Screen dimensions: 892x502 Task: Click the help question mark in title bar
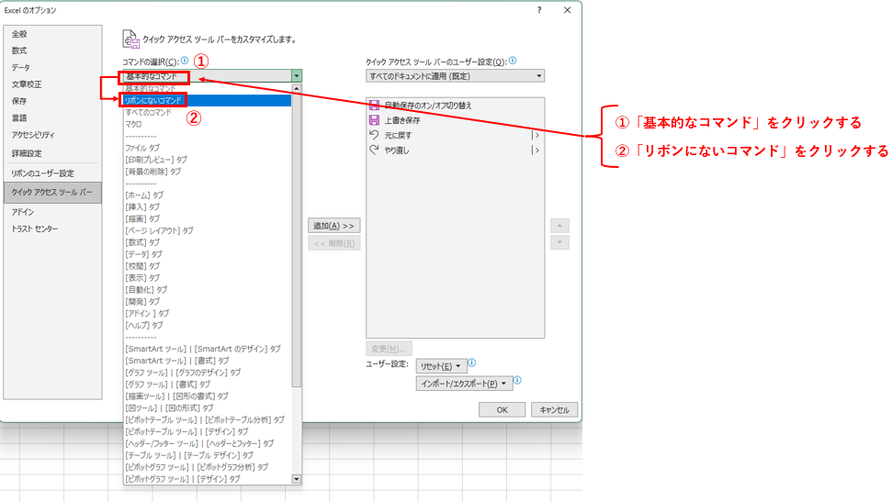coord(539,10)
